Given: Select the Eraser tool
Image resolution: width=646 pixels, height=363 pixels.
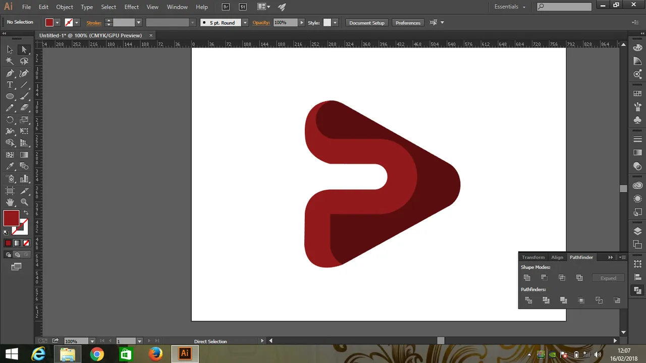Looking at the screenshot, I should click(x=24, y=108).
